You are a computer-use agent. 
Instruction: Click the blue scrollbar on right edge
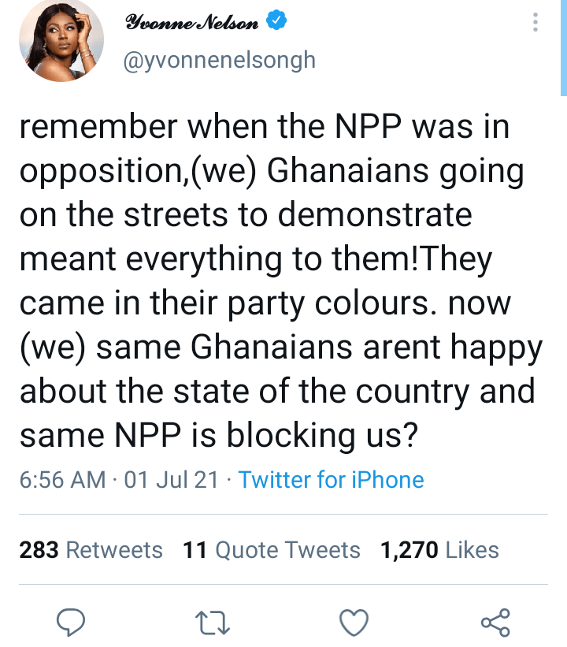[x=562, y=47]
